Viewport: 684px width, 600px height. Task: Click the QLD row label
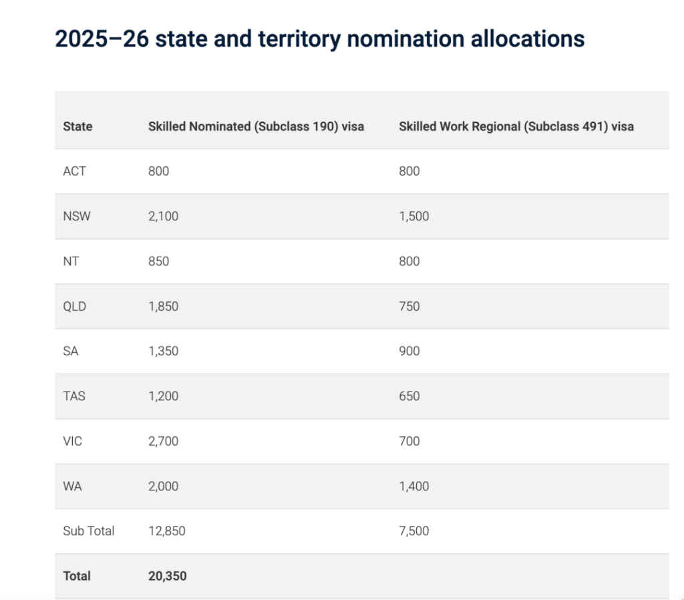point(74,306)
